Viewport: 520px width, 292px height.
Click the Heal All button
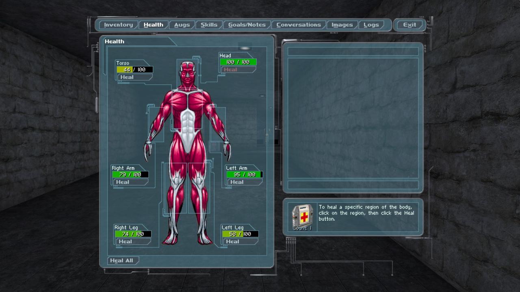[x=121, y=260]
